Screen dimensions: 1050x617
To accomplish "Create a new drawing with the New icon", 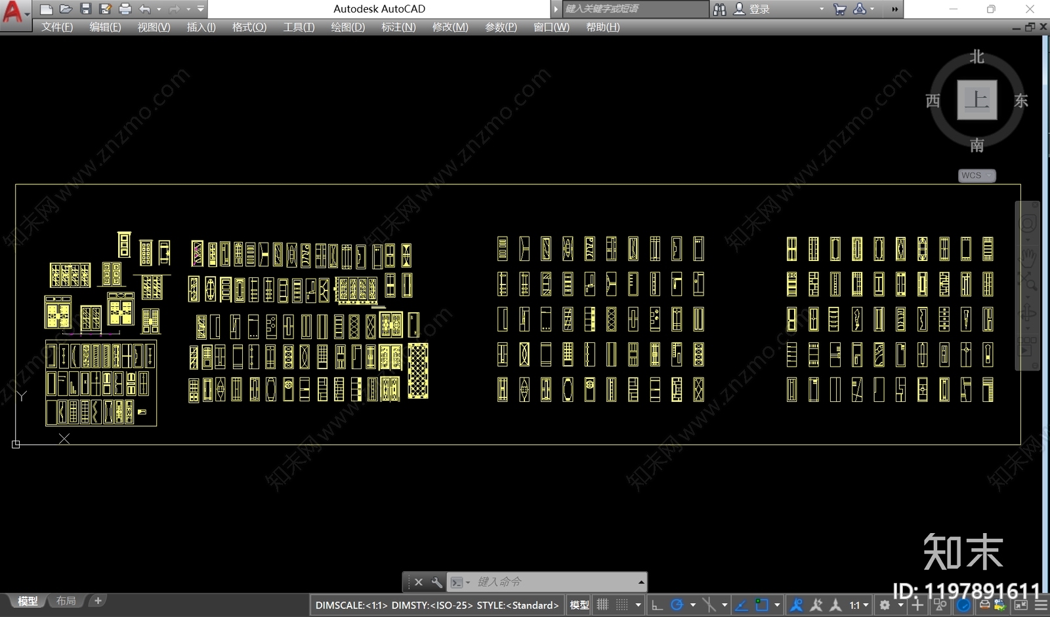I will 46,9.
